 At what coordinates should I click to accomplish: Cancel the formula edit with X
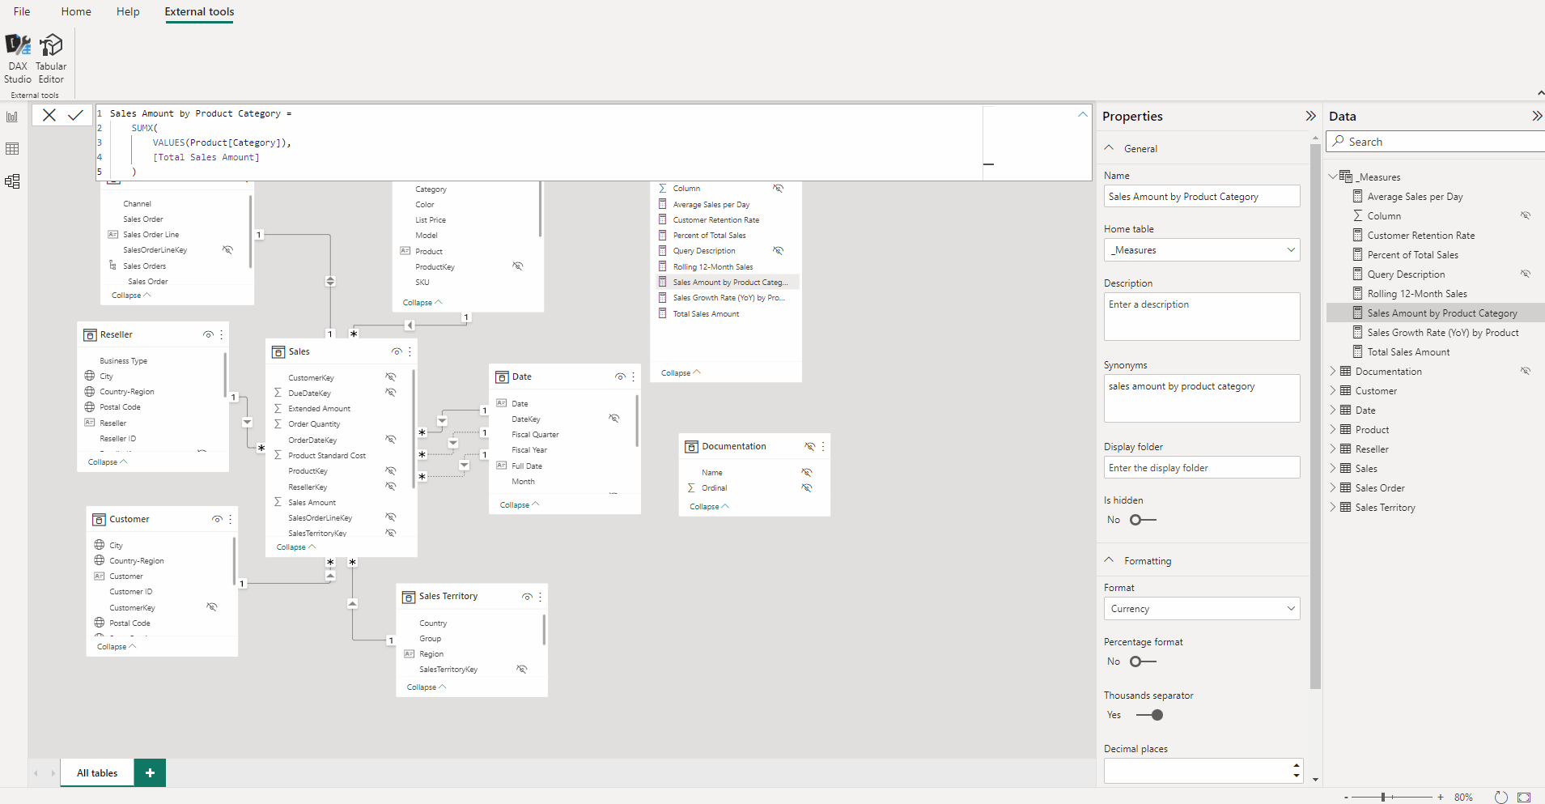click(x=49, y=115)
